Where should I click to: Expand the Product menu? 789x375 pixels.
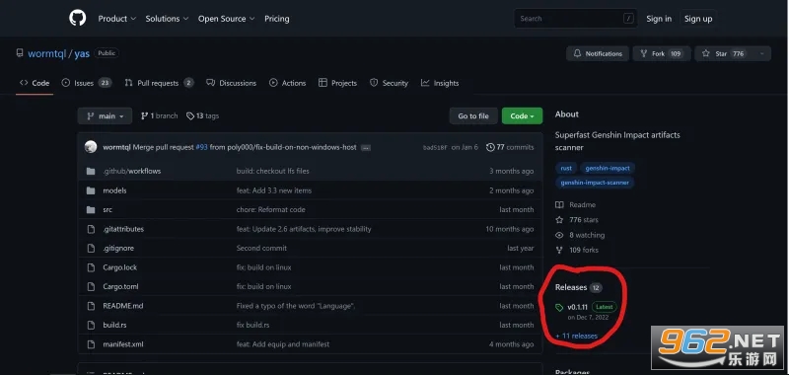tap(116, 19)
